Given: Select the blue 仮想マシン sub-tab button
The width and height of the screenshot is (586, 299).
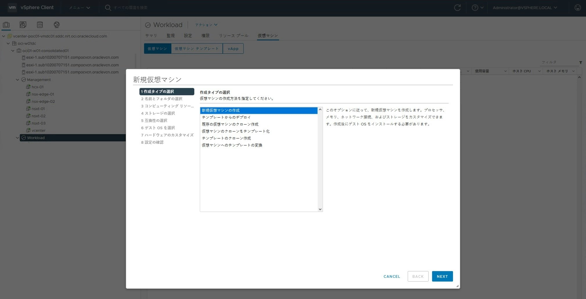Looking at the screenshot, I should [157, 48].
